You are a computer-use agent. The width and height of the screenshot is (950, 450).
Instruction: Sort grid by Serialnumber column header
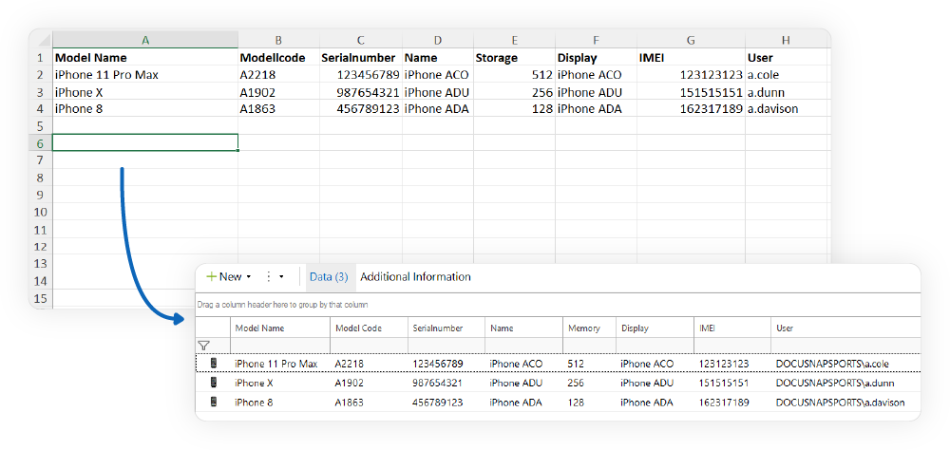click(x=446, y=328)
